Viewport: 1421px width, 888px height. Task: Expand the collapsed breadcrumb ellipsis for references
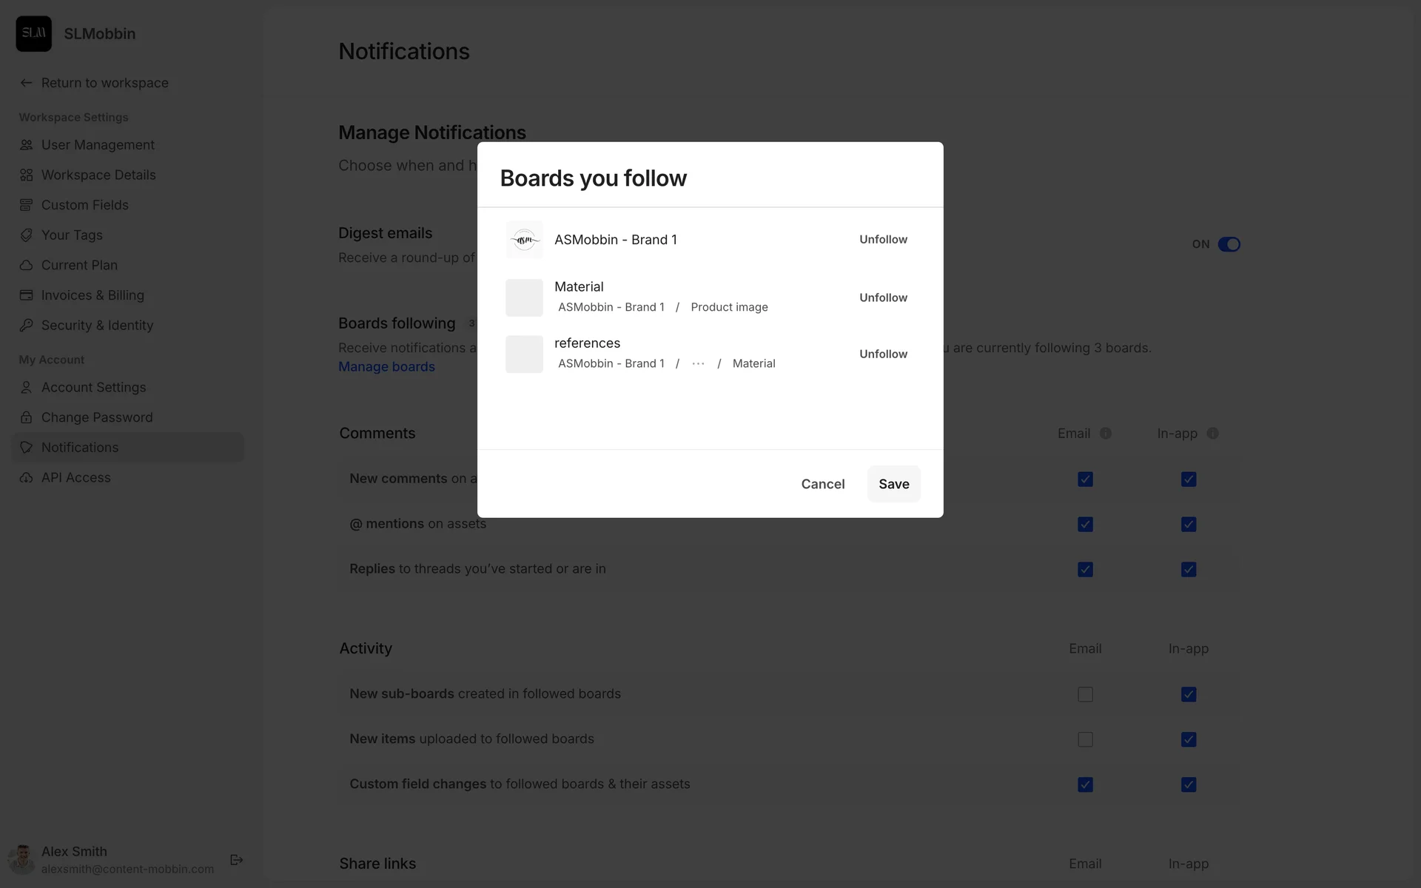pos(698,363)
